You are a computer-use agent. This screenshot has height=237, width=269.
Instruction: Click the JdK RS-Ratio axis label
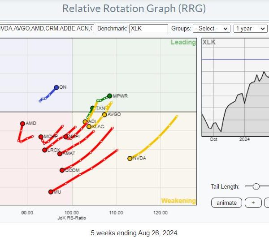72,218
